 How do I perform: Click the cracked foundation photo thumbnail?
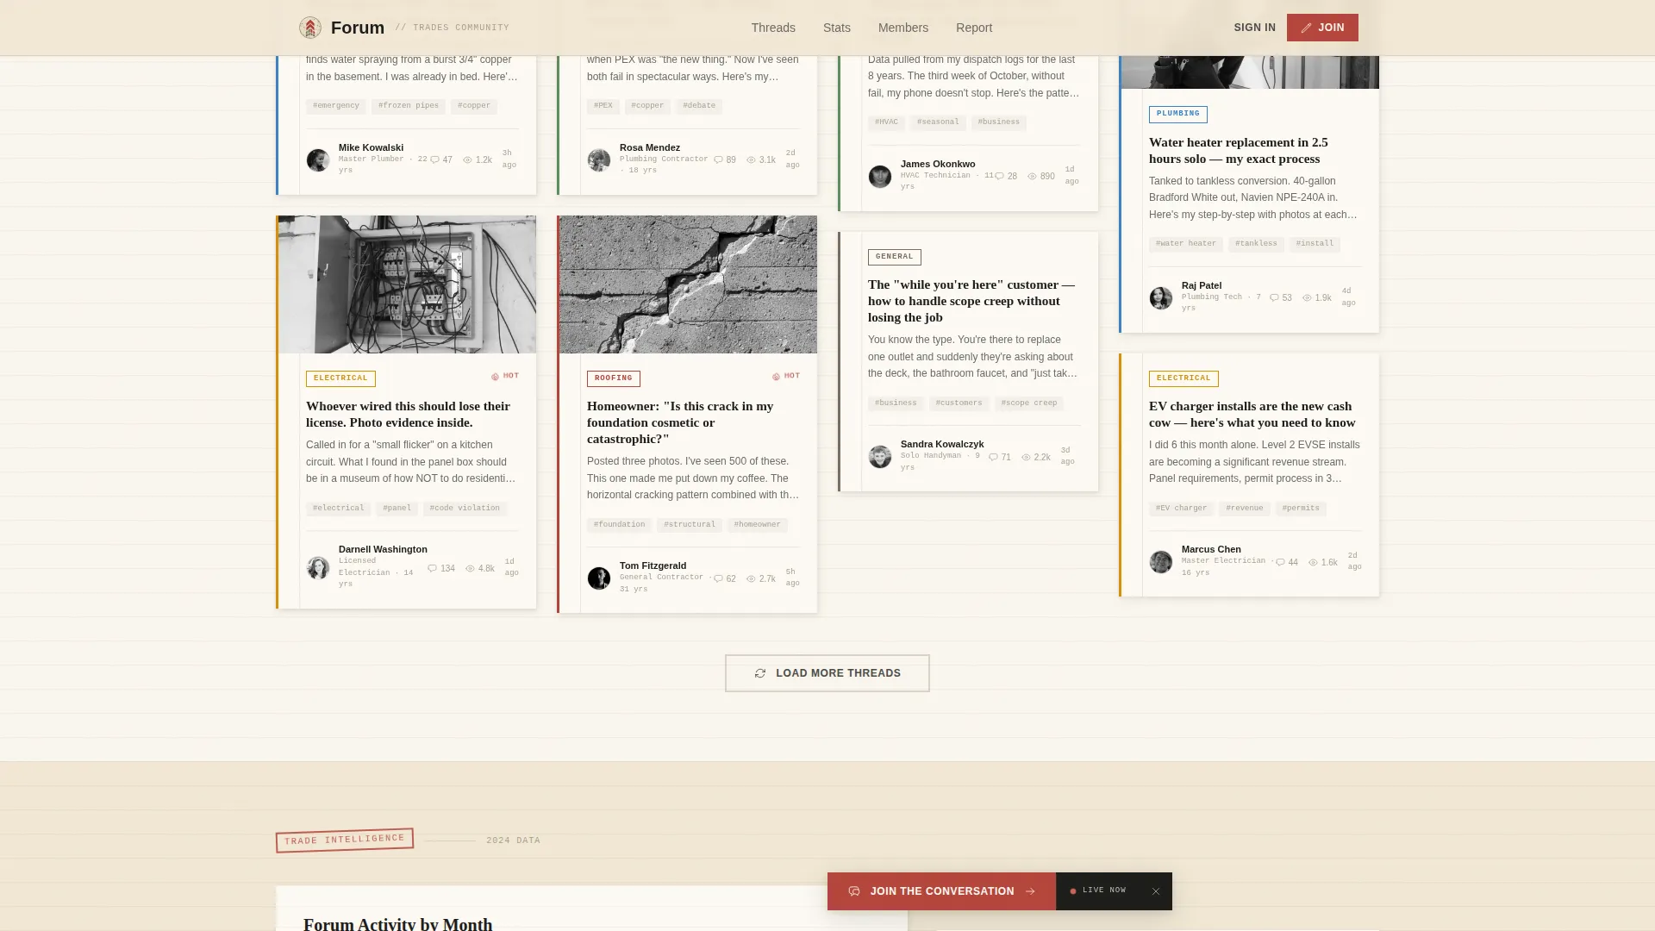[688, 284]
